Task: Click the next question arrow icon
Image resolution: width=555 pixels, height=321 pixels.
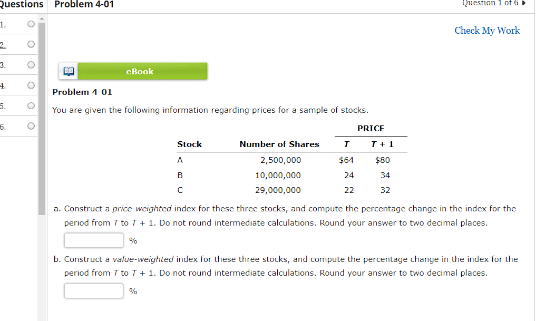Action: point(523,4)
